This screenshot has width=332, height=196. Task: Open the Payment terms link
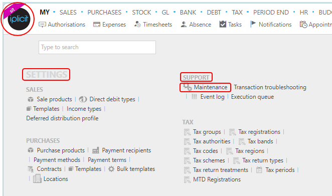[107, 160]
